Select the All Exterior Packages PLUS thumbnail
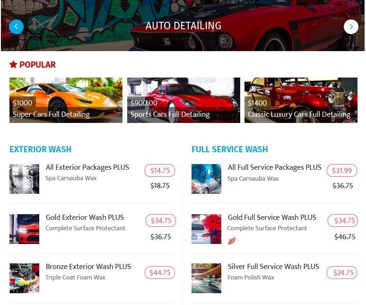 (x=24, y=179)
